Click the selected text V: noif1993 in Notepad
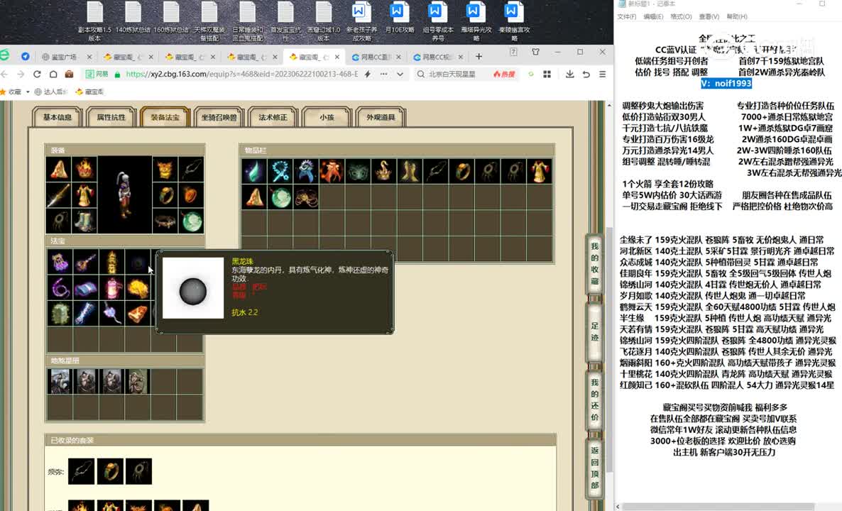 [726, 83]
